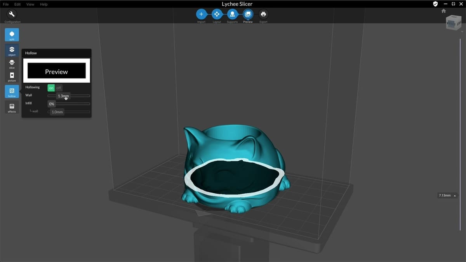
Task: Open the layer height 7.13mm dropdown
Action: (448, 196)
